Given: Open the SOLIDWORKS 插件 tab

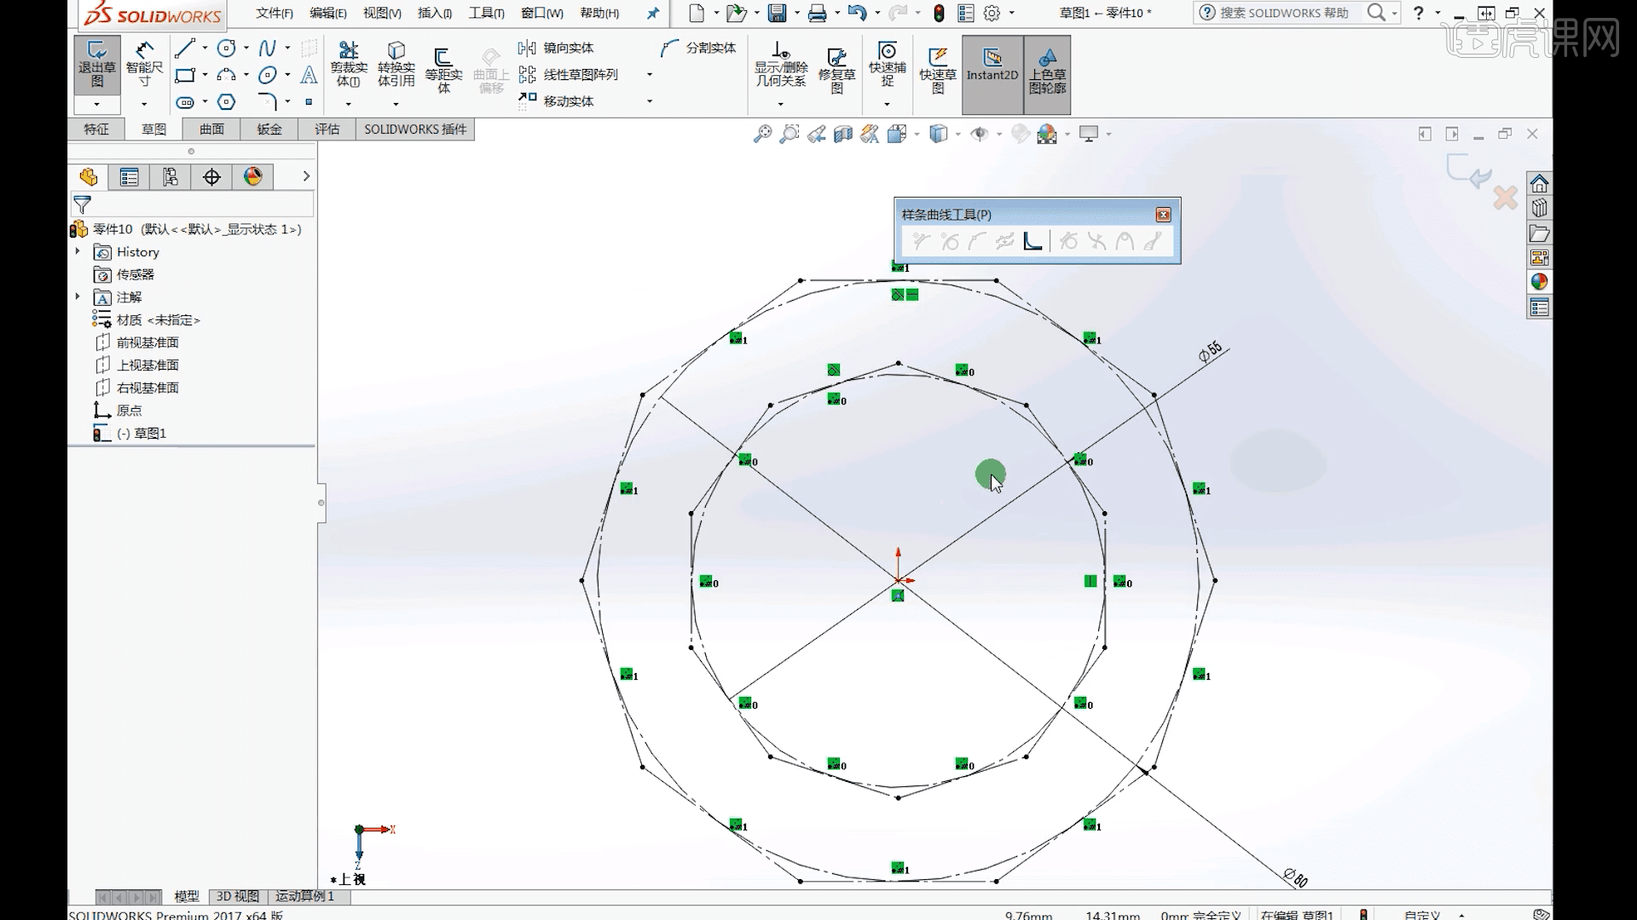Looking at the screenshot, I should (x=415, y=129).
